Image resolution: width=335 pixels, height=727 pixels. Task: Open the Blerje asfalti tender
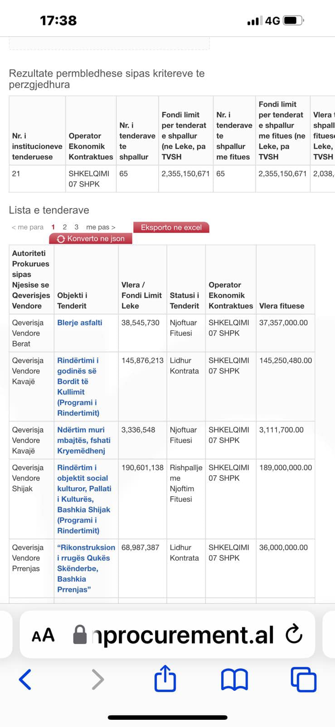click(x=79, y=323)
